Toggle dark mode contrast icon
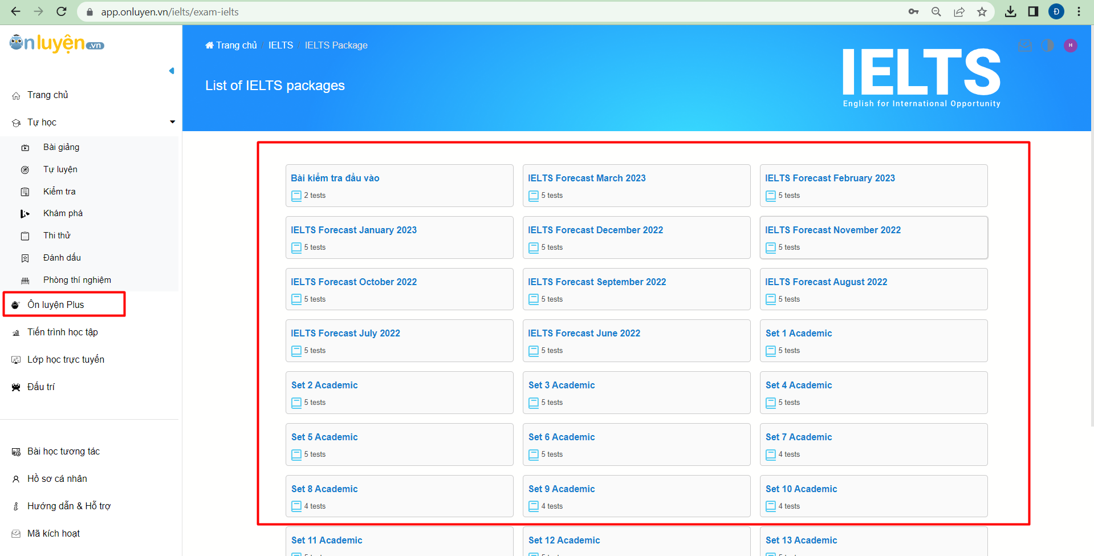The height and width of the screenshot is (556, 1094). click(x=1047, y=46)
